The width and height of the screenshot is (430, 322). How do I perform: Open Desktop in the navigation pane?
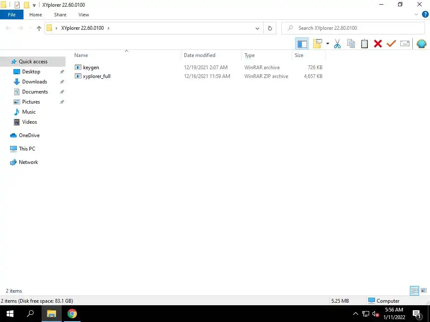coord(31,71)
